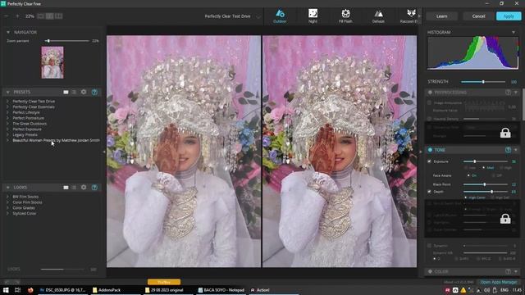The height and width of the screenshot is (295, 525).
Task: Expand Color Grades looks group
Action: pos(7,207)
